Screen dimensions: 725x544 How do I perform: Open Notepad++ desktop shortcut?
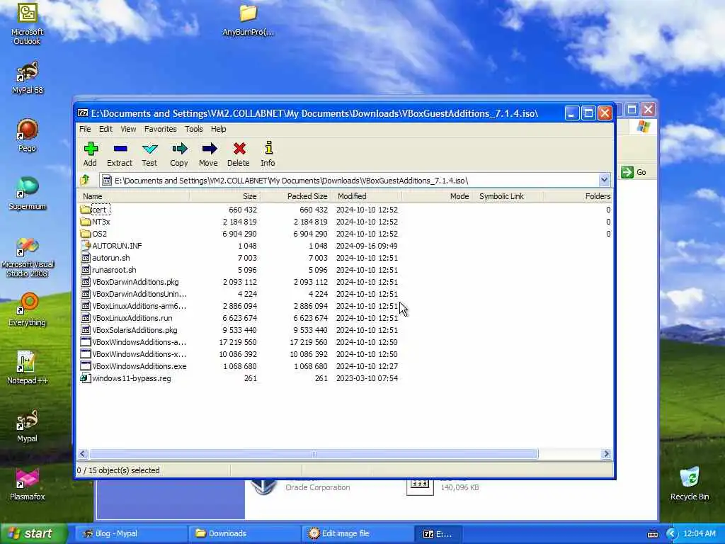(x=28, y=368)
